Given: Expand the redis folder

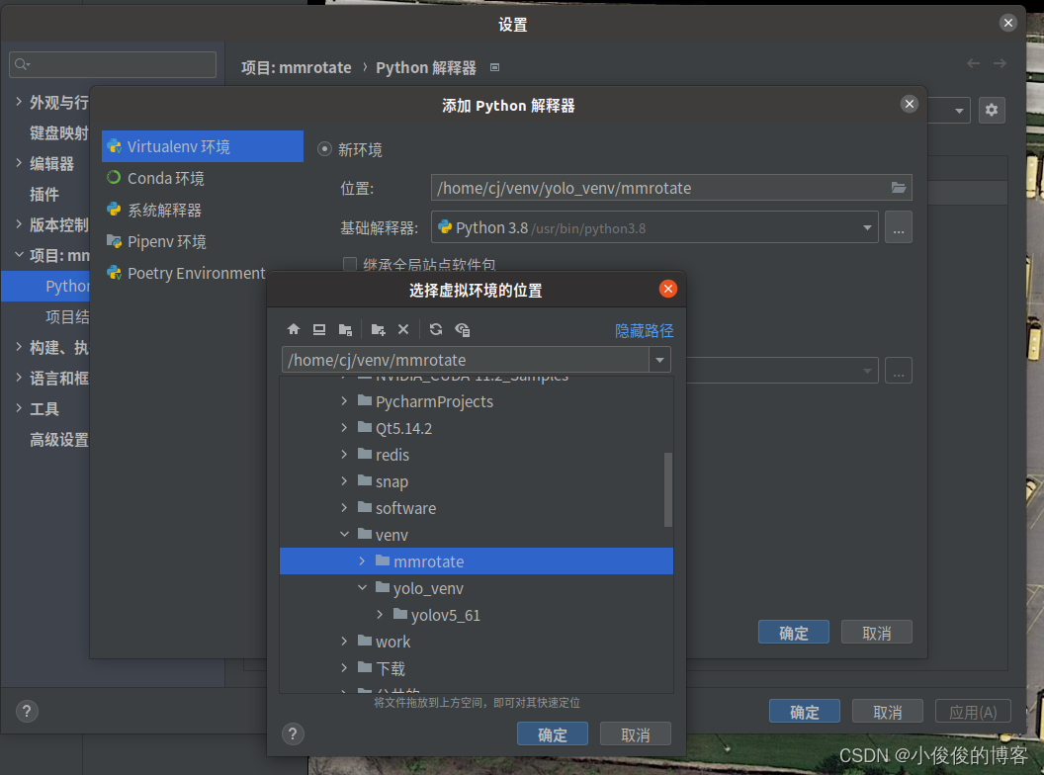Looking at the screenshot, I should point(344,454).
